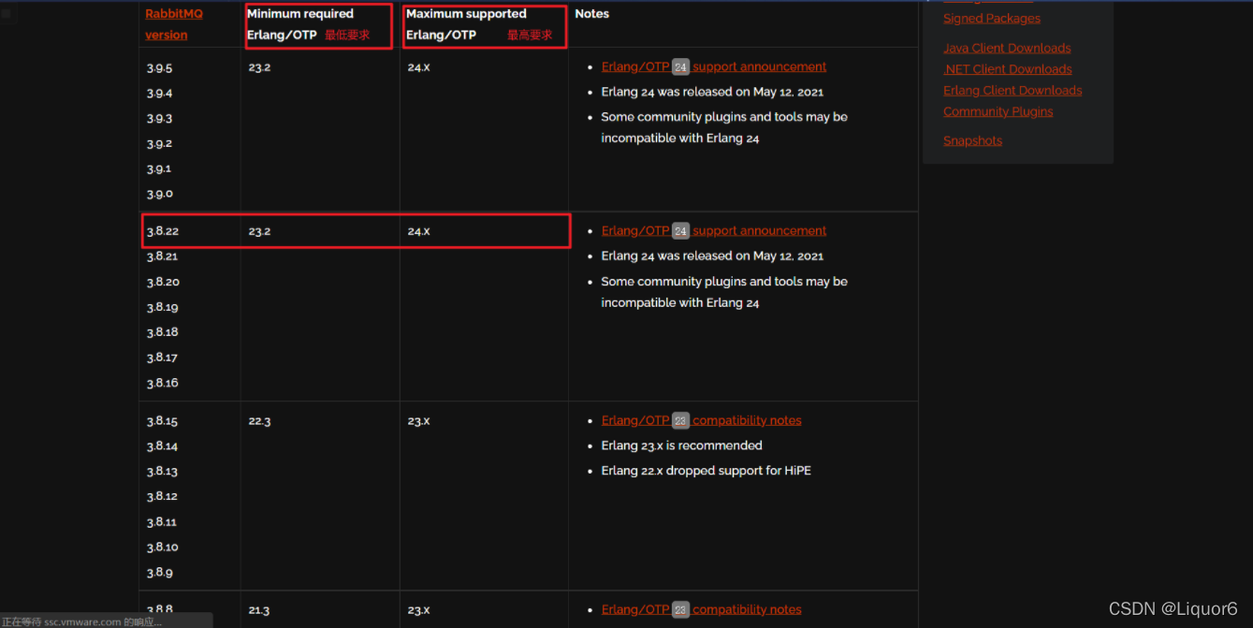Select version 3.8.12 cell
The height and width of the screenshot is (628, 1253).
coord(162,497)
